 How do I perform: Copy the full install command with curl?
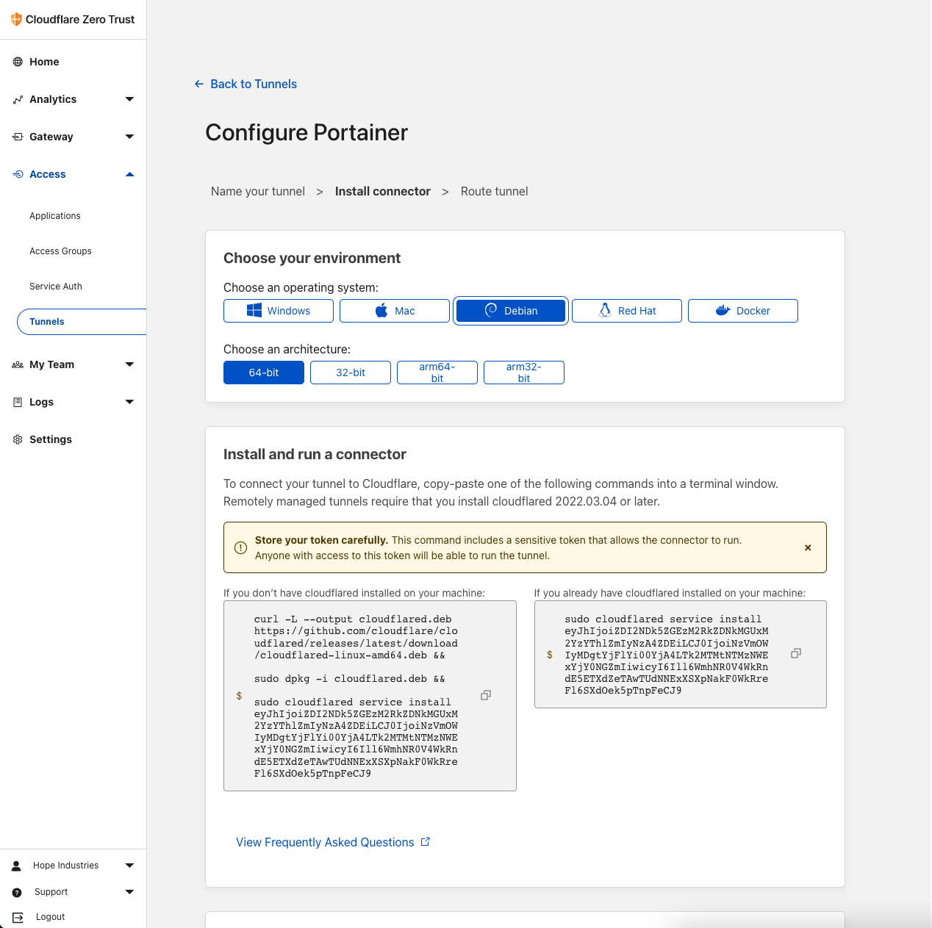coord(485,695)
